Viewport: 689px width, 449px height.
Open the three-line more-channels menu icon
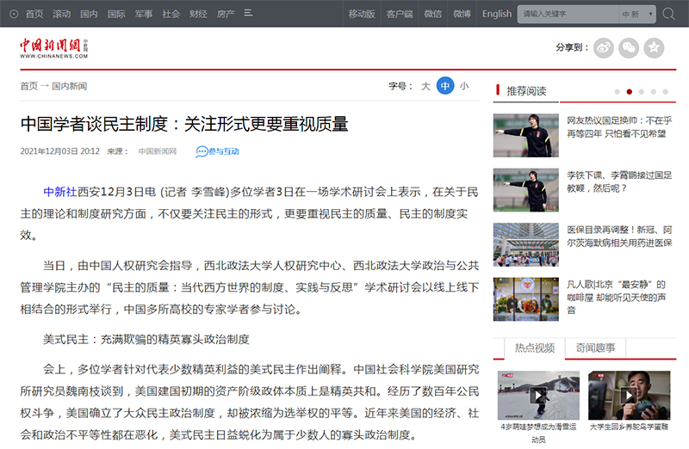click(x=248, y=14)
